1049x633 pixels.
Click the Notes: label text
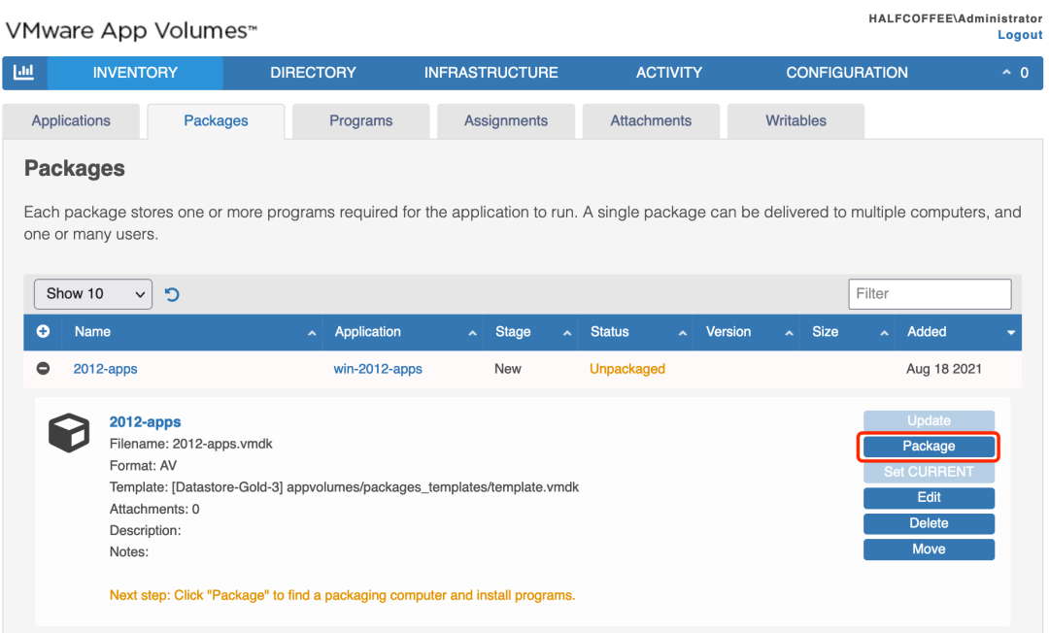pos(129,551)
